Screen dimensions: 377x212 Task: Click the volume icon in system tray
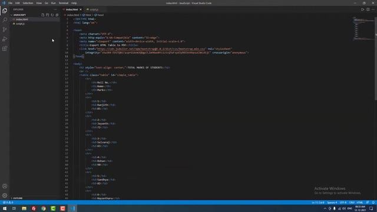[x=344, y=208]
